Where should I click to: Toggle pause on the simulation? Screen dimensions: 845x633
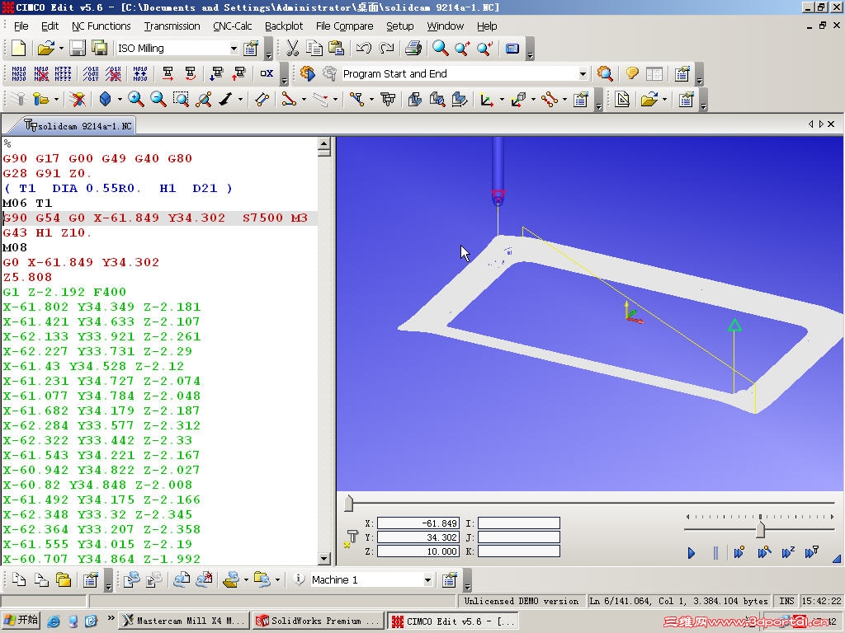click(716, 552)
